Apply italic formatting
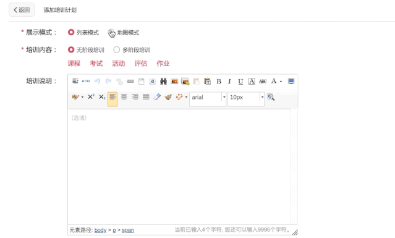 [x=229, y=82]
